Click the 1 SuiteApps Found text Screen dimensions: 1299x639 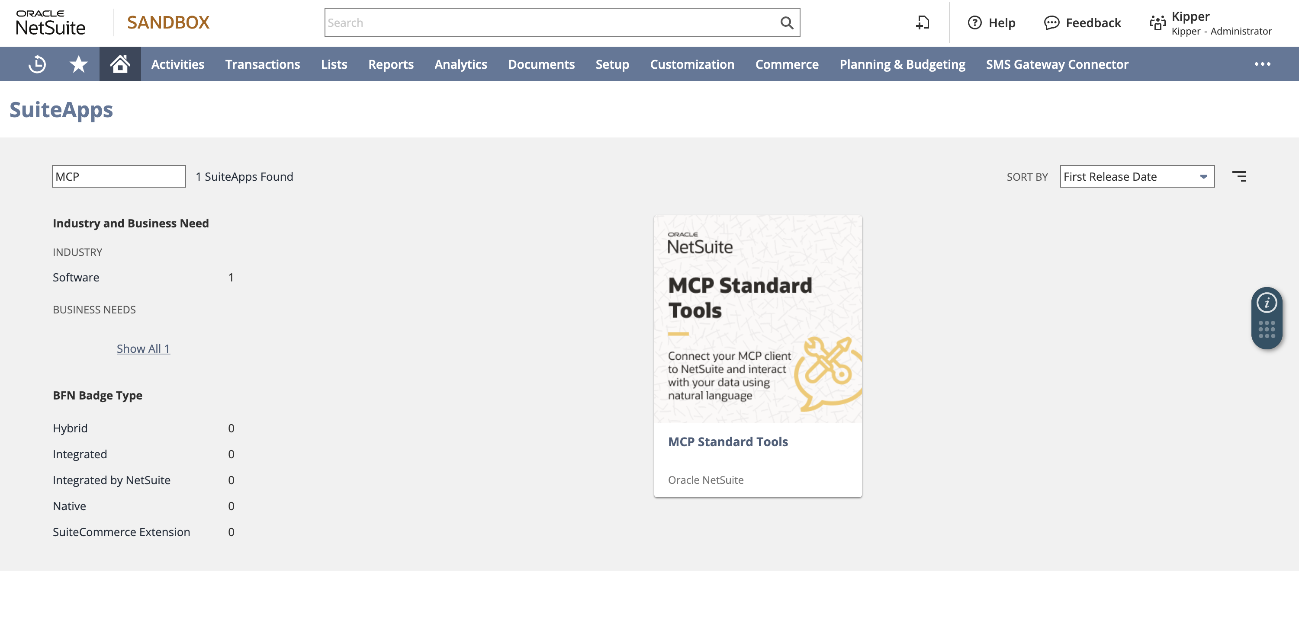tap(244, 176)
